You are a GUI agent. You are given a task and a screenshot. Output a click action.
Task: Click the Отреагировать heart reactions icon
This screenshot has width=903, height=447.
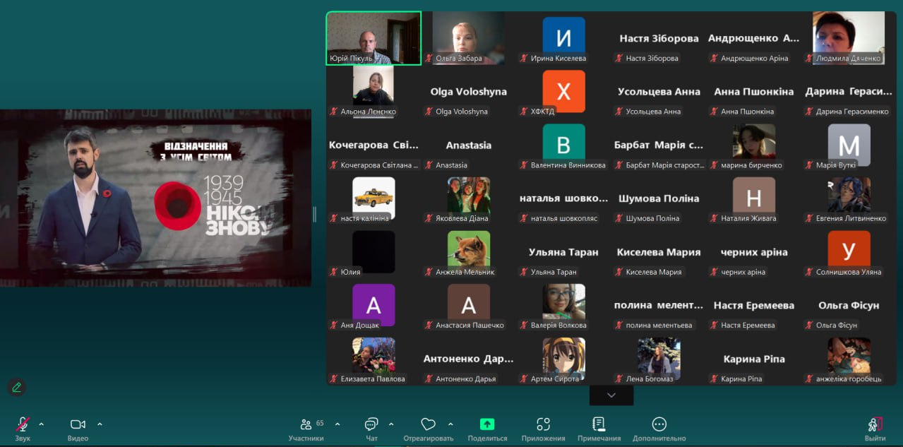[428, 424]
